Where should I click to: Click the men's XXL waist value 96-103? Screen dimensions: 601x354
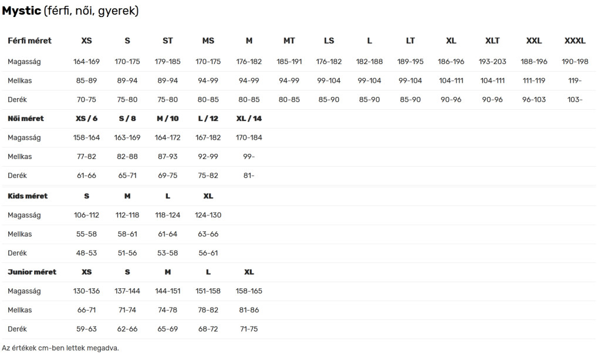(x=534, y=99)
